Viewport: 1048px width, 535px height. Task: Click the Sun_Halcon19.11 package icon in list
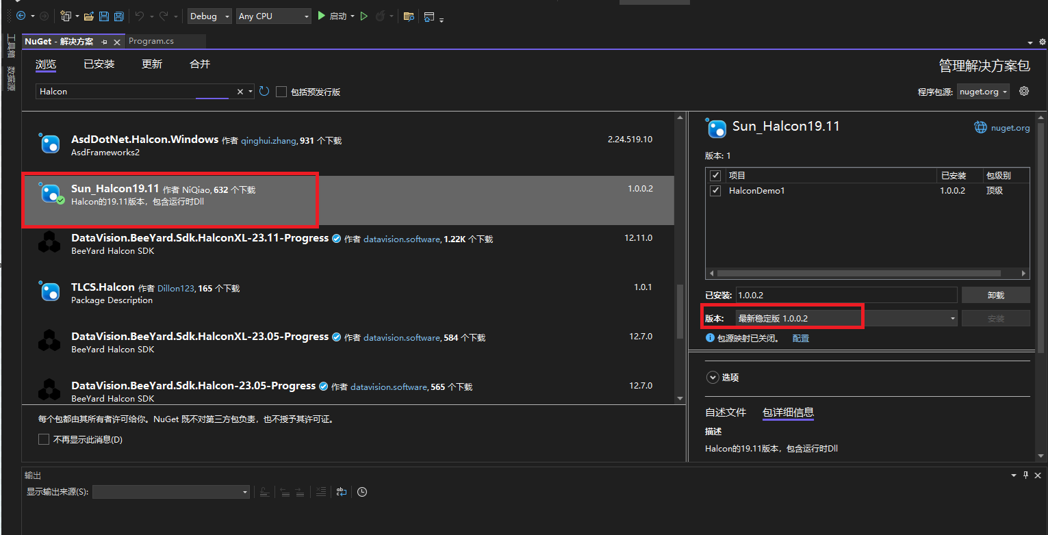(51, 194)
